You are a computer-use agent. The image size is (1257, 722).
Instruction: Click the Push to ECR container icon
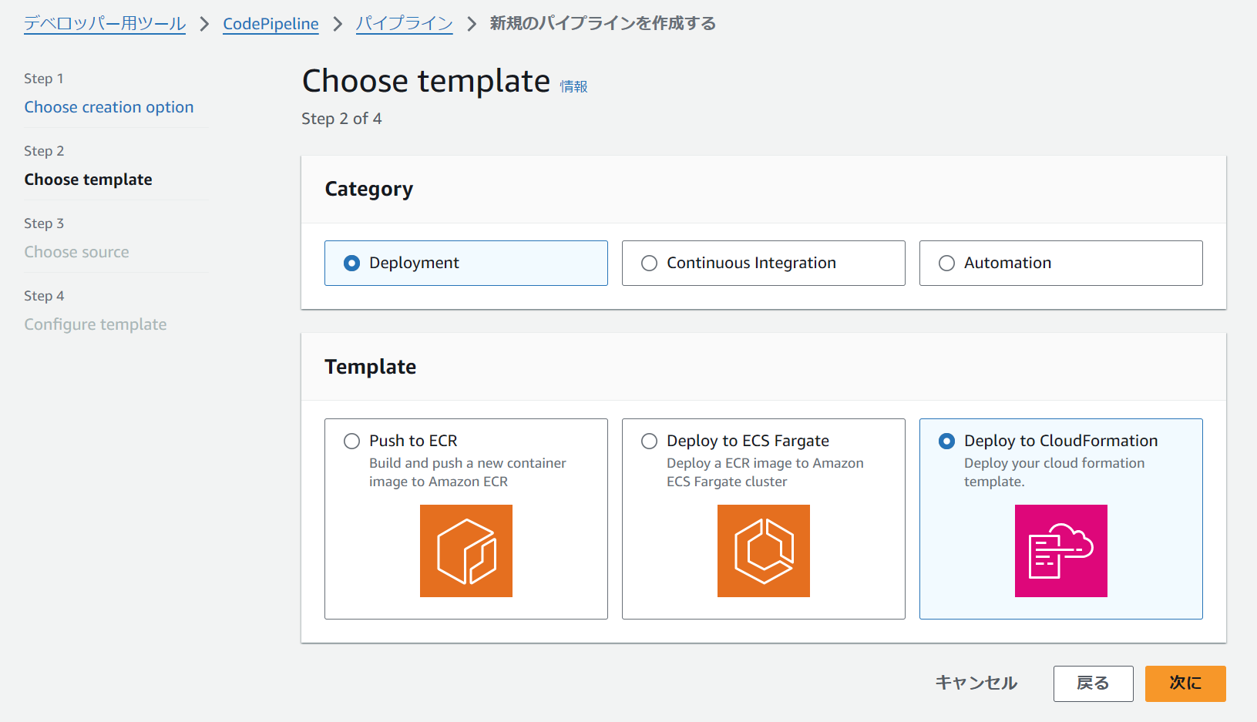(466, 551)
